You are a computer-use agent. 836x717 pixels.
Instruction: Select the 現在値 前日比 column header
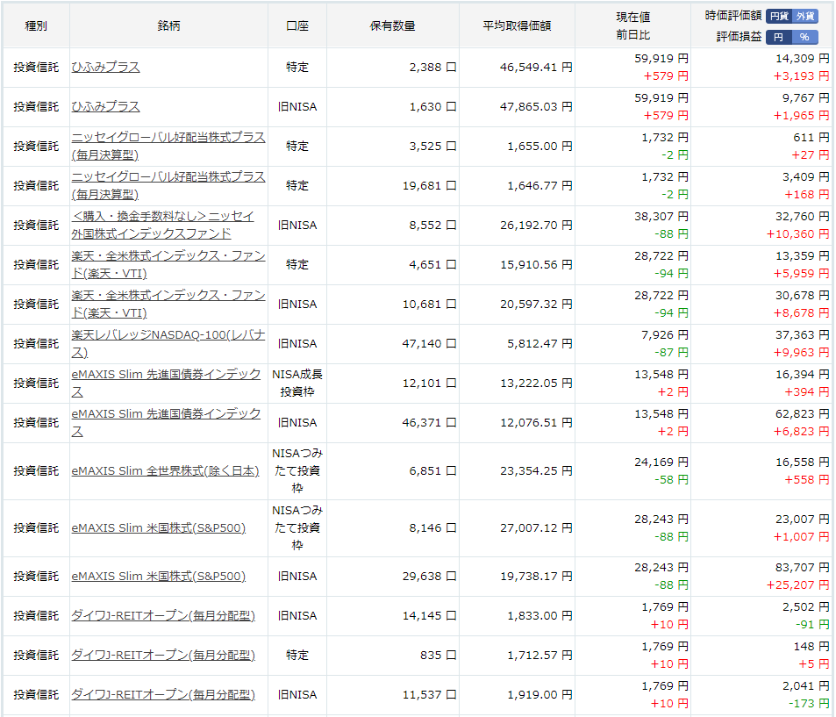(x=632, y=25)
